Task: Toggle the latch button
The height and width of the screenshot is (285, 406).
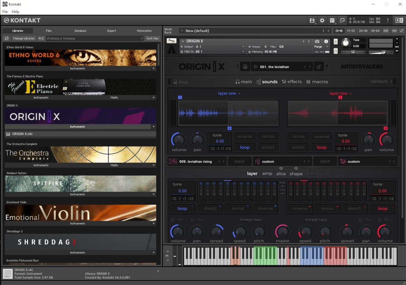Action: tap(325, 161)
